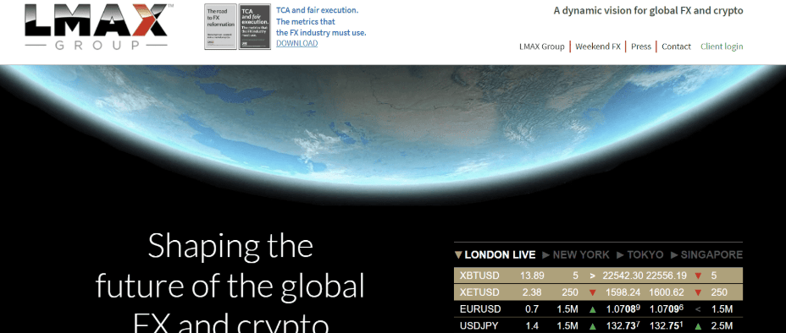786x333 pixels.
Task: Click the arrow icon before NEW YORK
Action: [x=546, y=255]
